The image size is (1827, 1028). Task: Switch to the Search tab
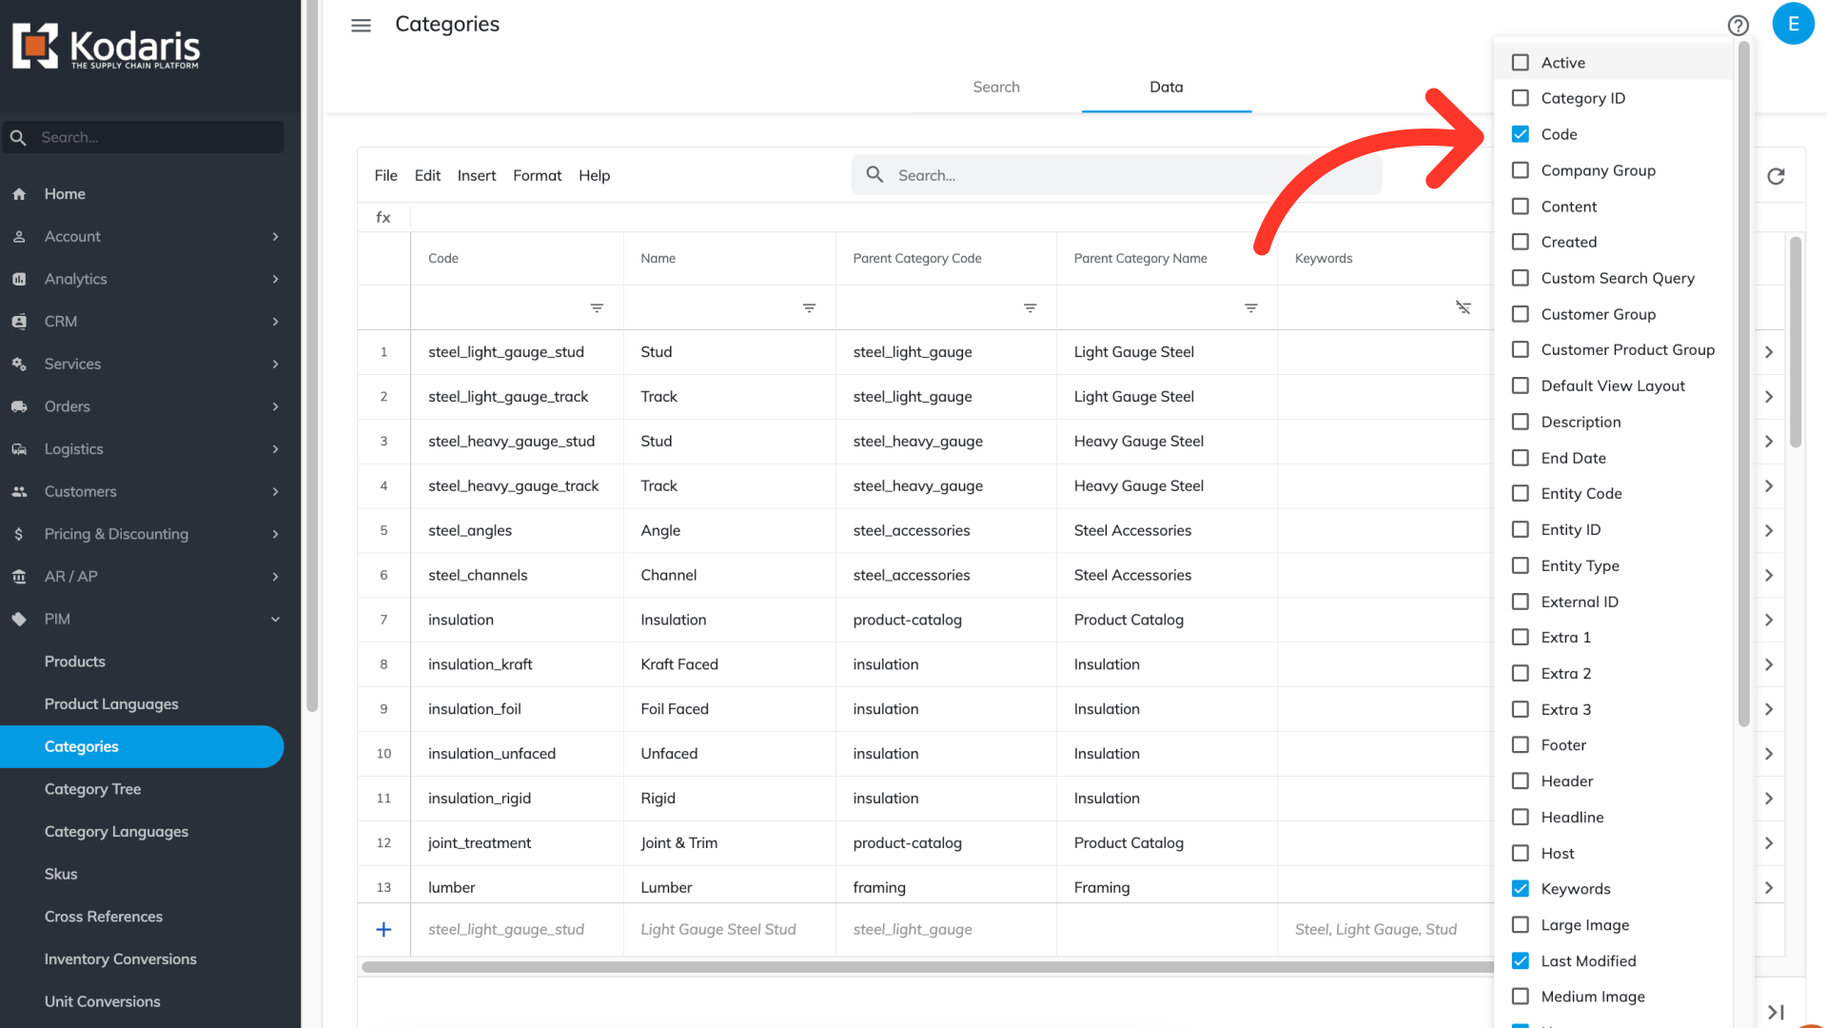[995, 87]
